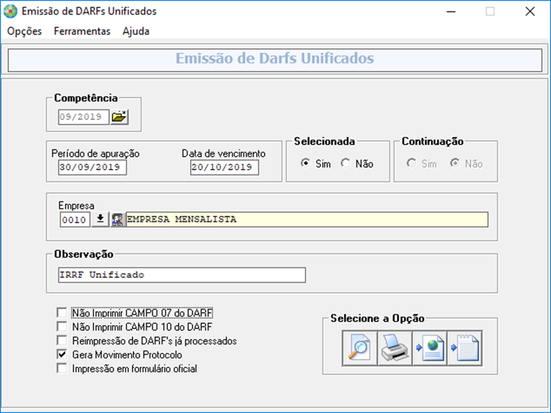Expand the Empresa dropdown arrow button
This screenshot has height=413, width=551.
click(100, 220)
